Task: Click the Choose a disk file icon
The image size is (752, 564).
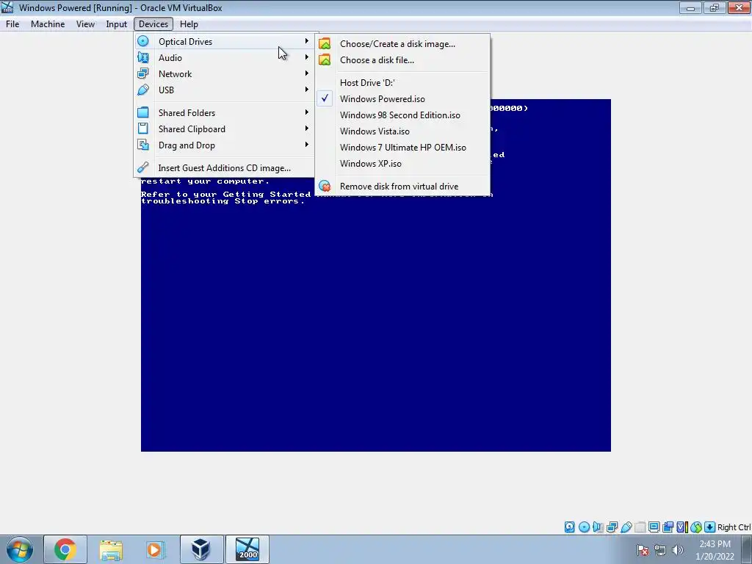Action: pos(325,60)
